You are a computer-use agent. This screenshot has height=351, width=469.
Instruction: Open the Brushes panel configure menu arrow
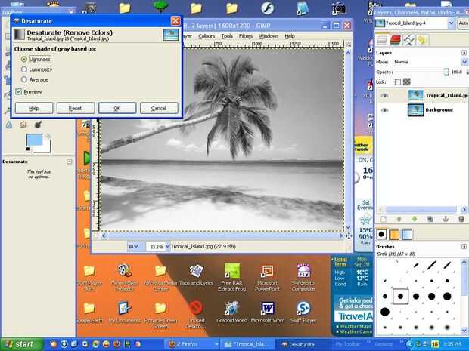pyautogui.click(x=464, y=247)
